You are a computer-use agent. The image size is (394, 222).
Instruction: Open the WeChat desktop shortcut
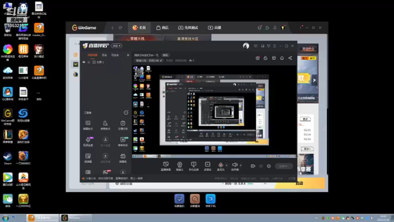coord(8,201)
